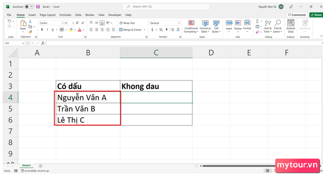Click the Copy icon in Clipboard group
This screenshot has height=177, width=323.
(30, 27)
